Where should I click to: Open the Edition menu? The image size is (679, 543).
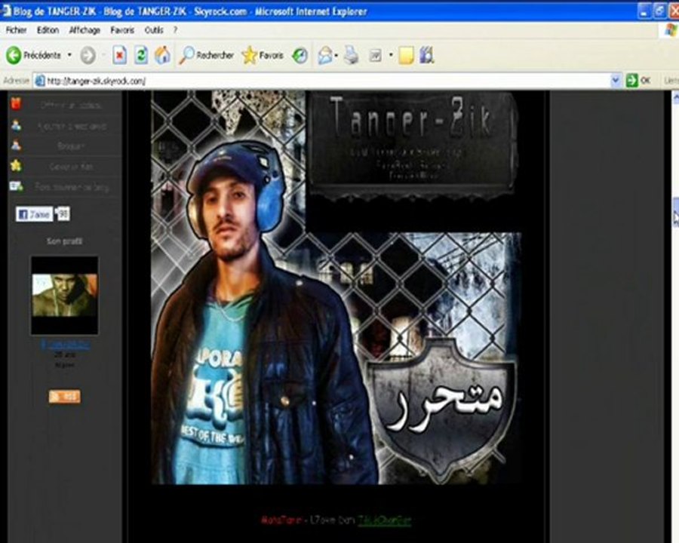[48, 30]
